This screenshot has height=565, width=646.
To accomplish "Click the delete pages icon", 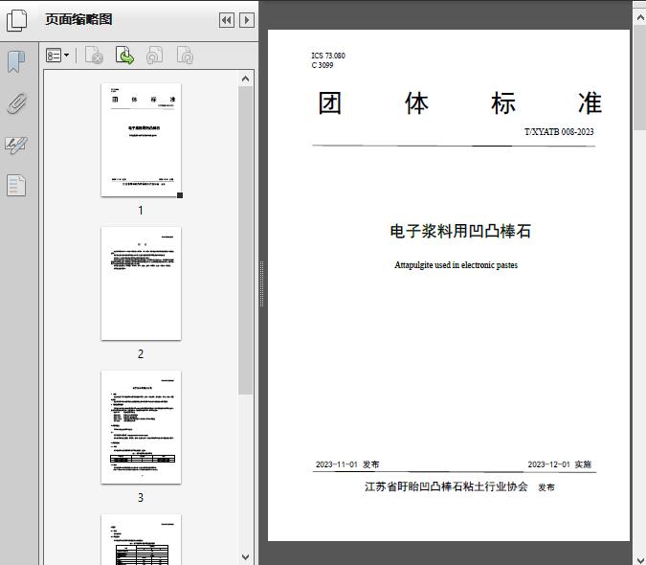I will 94,56.
